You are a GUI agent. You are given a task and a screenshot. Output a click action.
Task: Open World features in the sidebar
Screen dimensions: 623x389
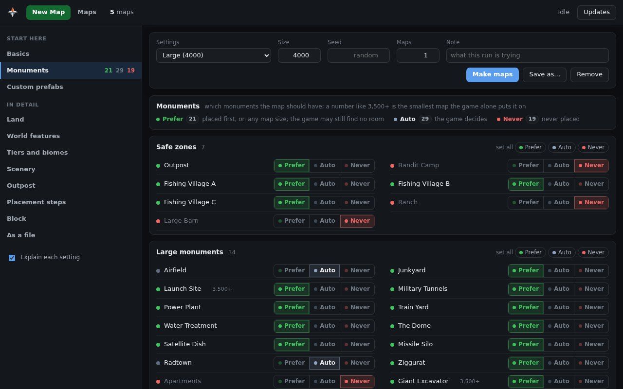(x=71, y=136)
